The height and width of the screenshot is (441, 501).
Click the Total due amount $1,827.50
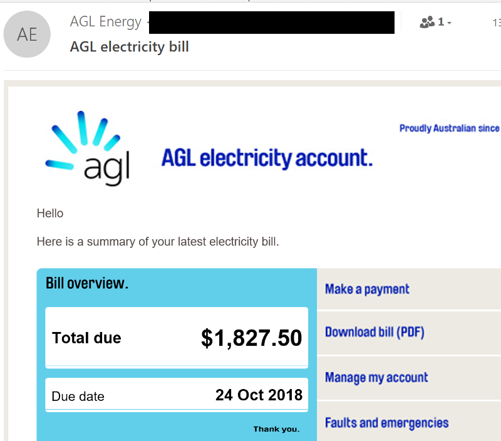tap(251, 338)
